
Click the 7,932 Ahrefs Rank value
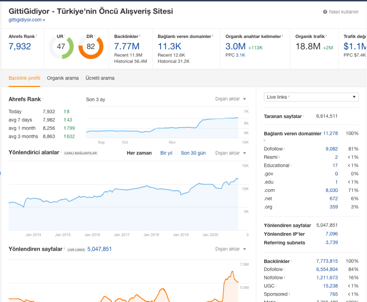tap(20, 46)
